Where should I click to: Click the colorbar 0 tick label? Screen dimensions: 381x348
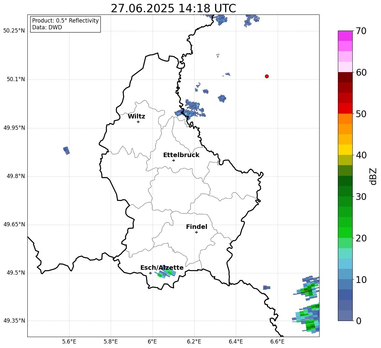tap(358, 321)
